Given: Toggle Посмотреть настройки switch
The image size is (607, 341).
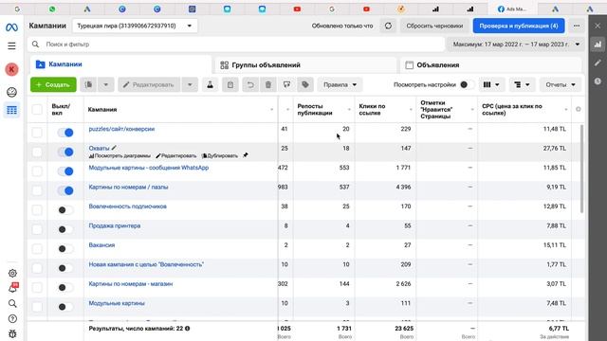Looking at the screenshot, I should 467,84.
